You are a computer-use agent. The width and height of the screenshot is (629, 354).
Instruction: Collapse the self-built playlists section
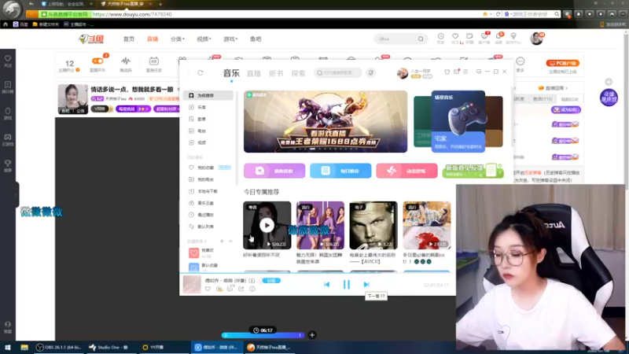click(x=230, y=242)
